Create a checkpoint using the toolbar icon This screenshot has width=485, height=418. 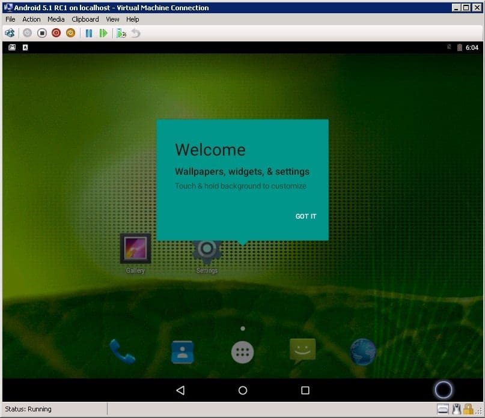[121, 33]
